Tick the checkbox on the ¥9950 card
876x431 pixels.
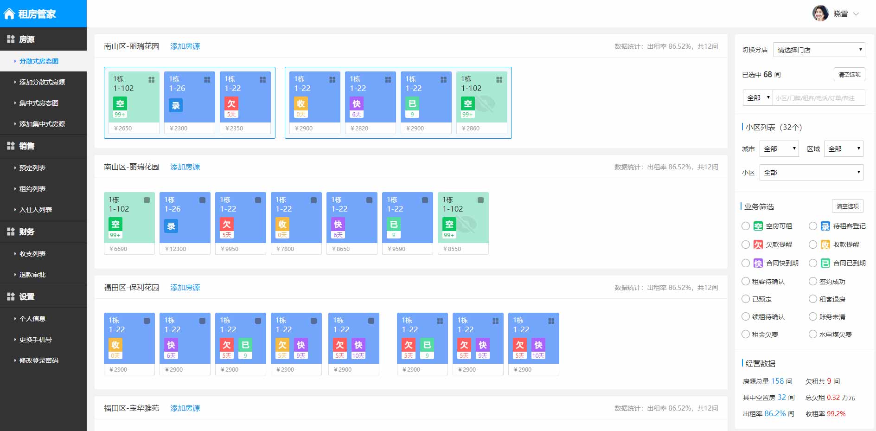tap(258, 200)
